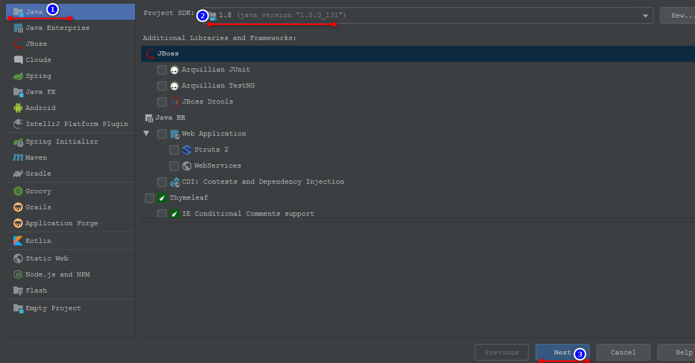
Task: Click the Previous button
Action: [502, 352]
